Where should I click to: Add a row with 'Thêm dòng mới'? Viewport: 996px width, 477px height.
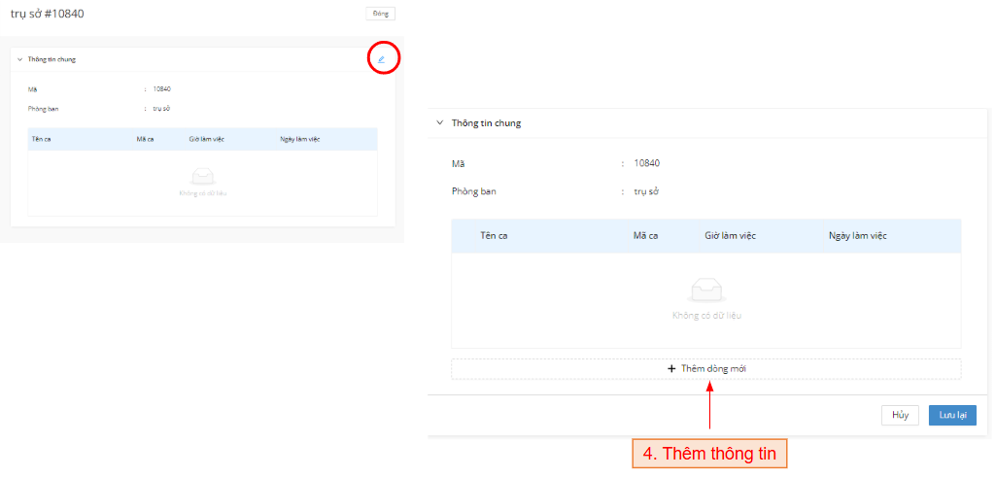coord(706,369)
